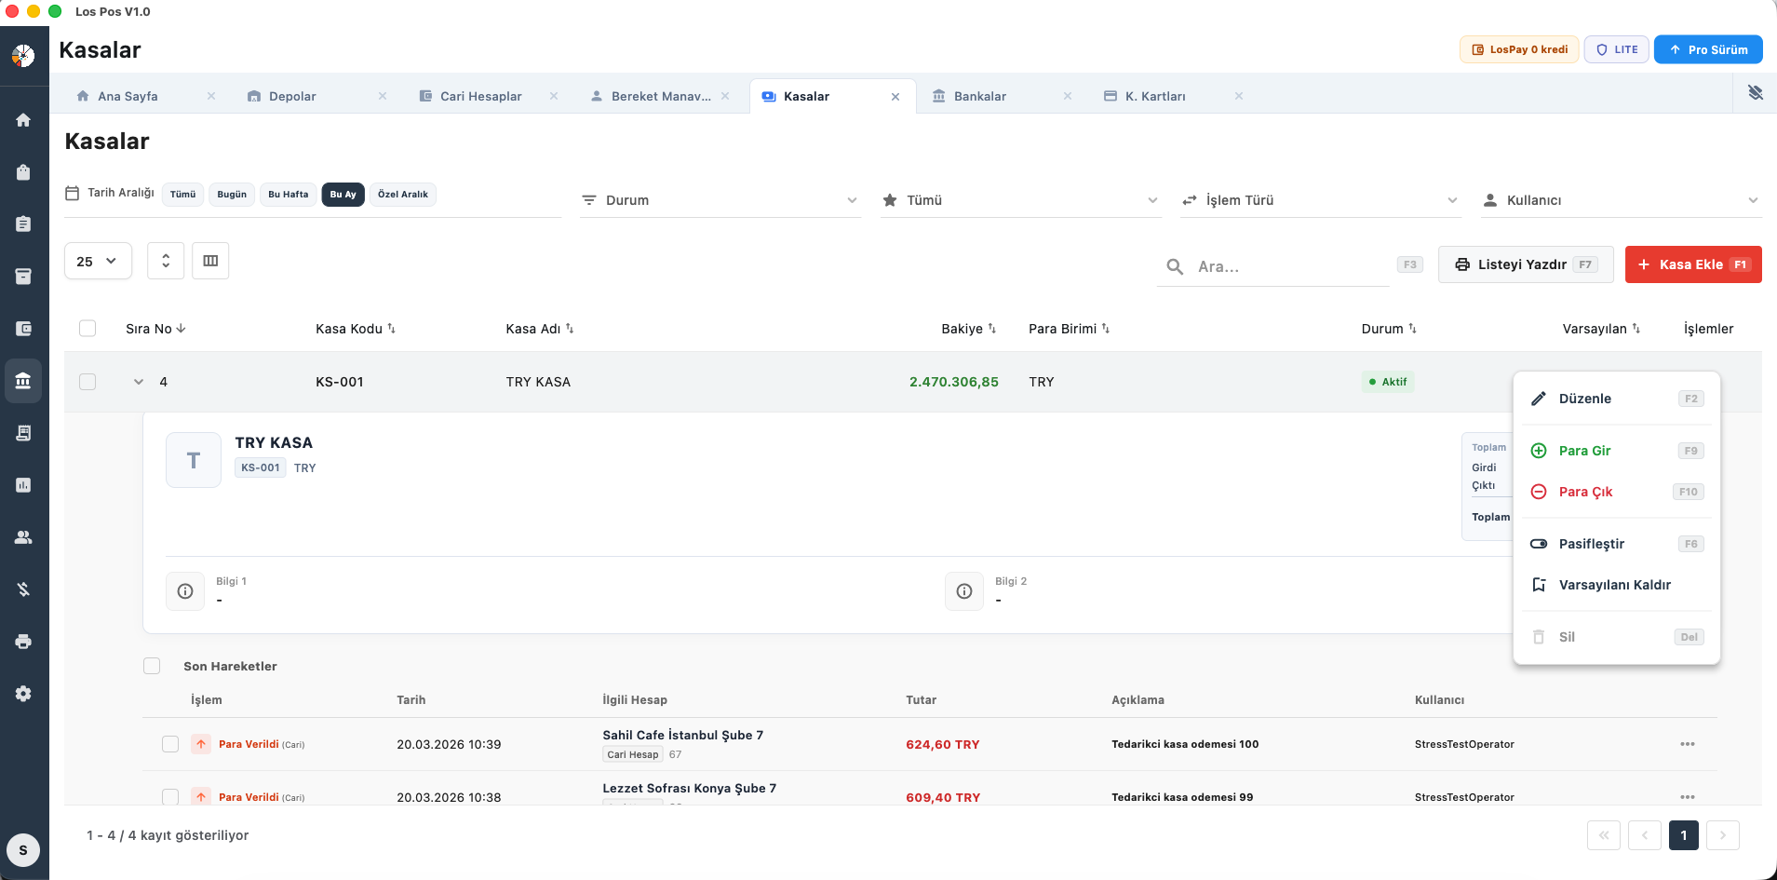This screenshot has height=880, width=1777.
Task: Expand the İşlem Türü dropdown
Action: (x=1320, y=200)
